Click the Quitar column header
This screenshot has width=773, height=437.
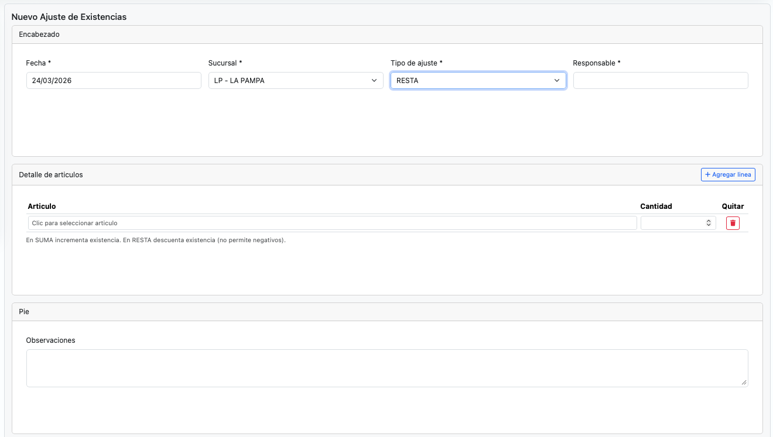point(733,207)
